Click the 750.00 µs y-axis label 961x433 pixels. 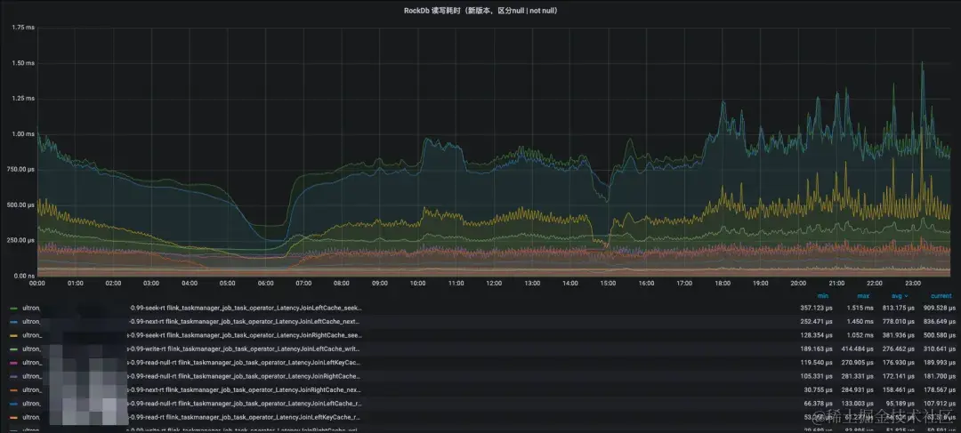point(22,170)
